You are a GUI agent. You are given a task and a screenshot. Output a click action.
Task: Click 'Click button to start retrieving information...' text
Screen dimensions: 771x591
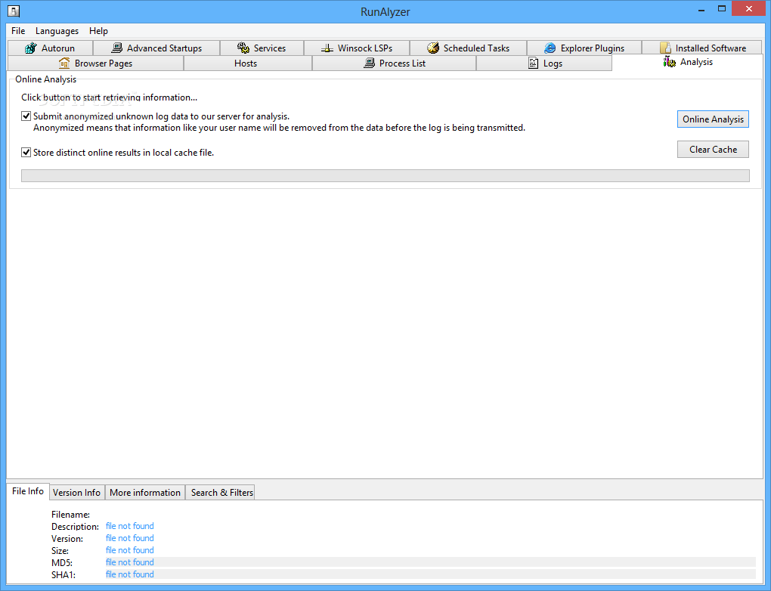[109, 97]
